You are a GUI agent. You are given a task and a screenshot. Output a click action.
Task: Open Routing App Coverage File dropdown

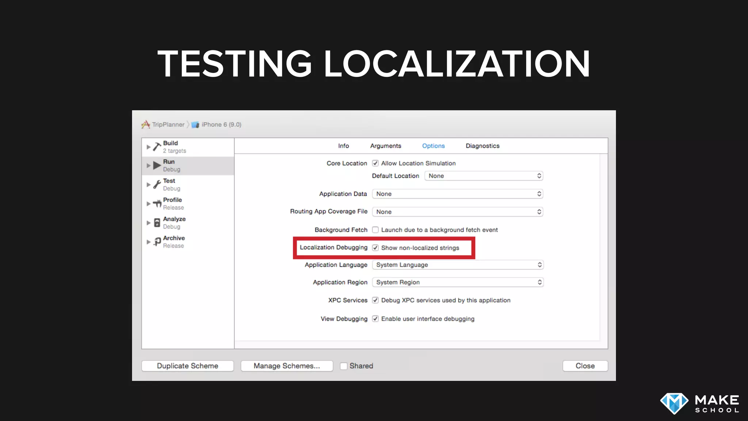pyautogui.click(x=458, y=212)
